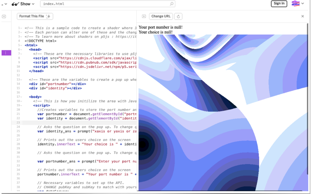The width and height of the screenshot is (313, 194).
Task: Open the project name dropdown chevron at top-left
Action: [x=5, y=4]
